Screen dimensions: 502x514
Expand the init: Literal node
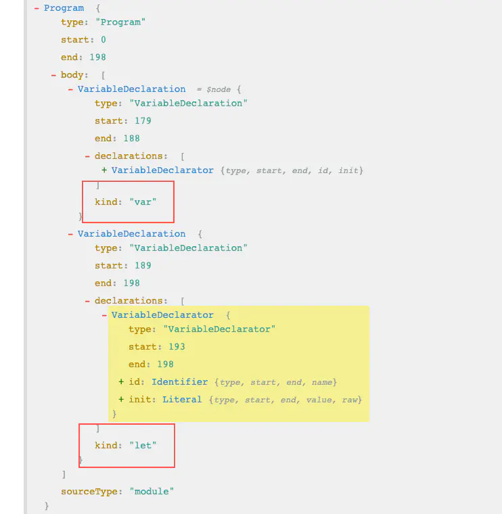pos(121,400)
